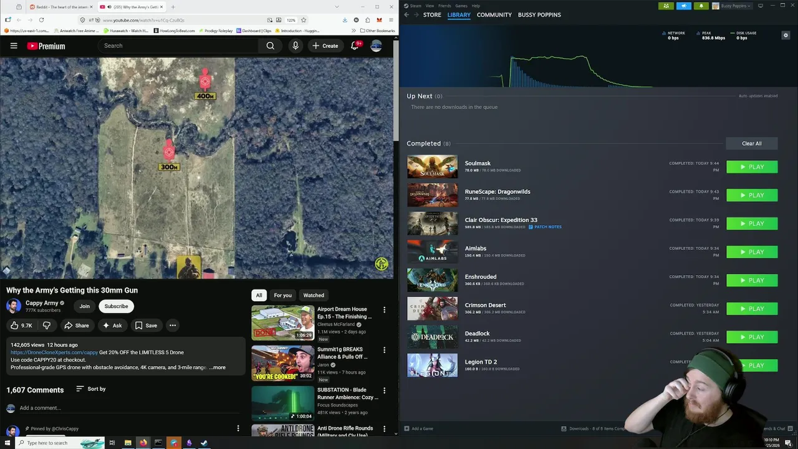Open File Explorer from the taskbar
Image resolution: width=798 pixels, height=449 pixels.
(x=128, y=443)
